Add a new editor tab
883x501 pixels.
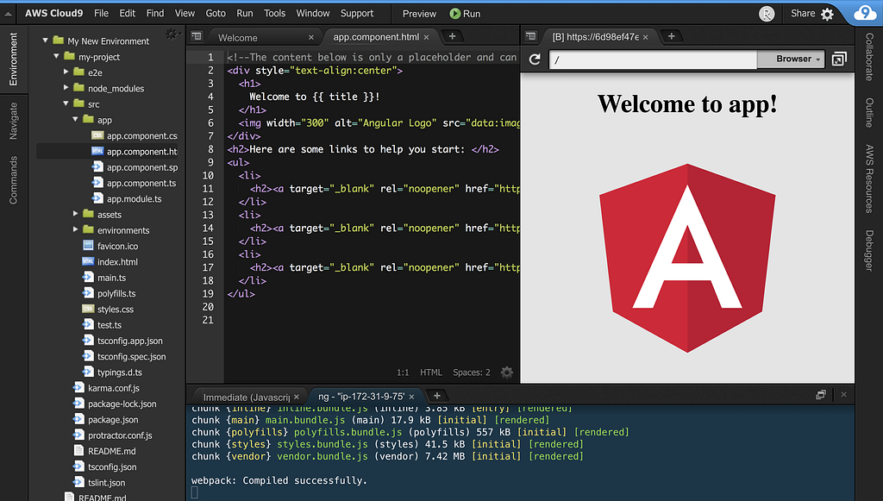pos(452,36)
